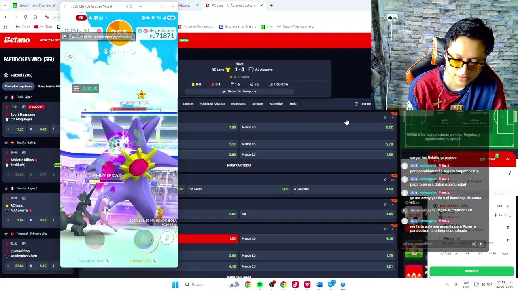
Task: Select Menos 3.5 at 1.39 odds
Action: pyautogui.click(x=317, y=154)
